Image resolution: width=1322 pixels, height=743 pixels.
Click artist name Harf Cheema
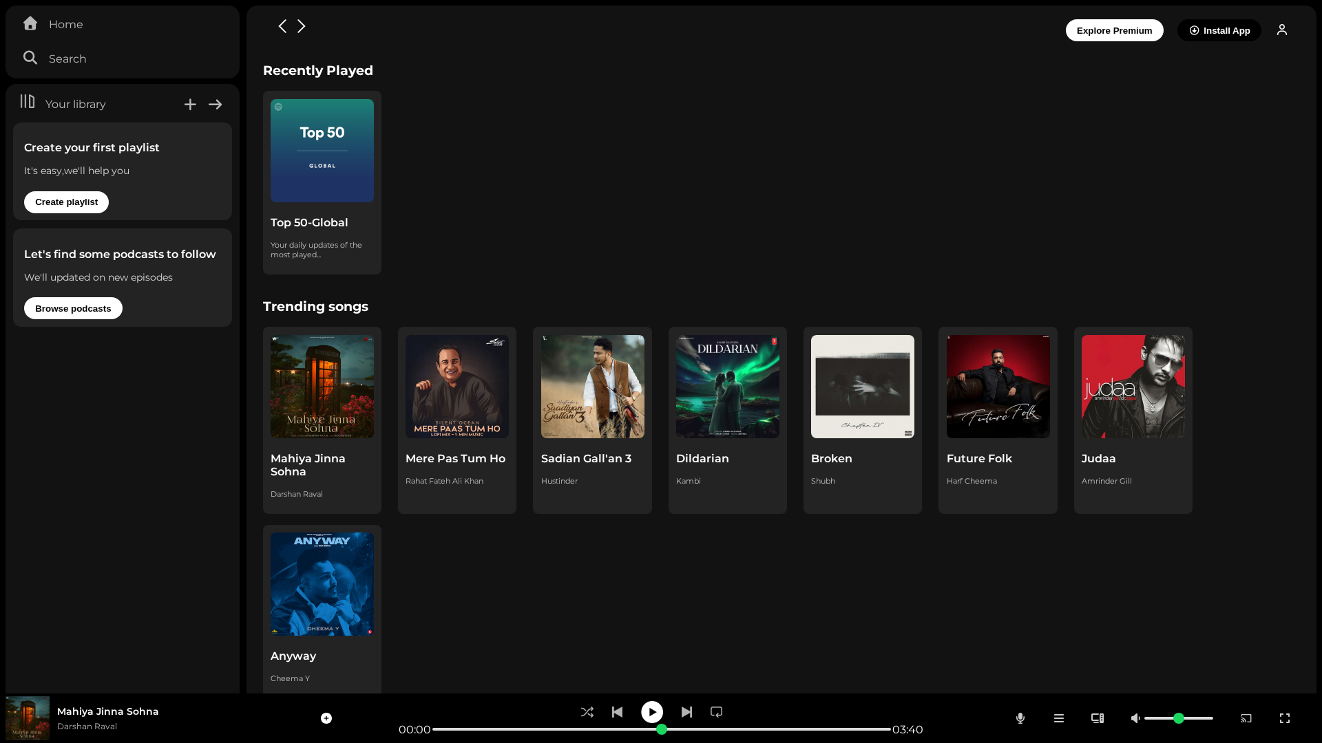pyautogui.click(x=972, y=481)
